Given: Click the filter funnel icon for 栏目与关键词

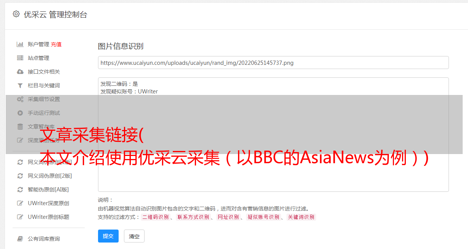Looking at the screenshot, I should [x=20, y=85].
